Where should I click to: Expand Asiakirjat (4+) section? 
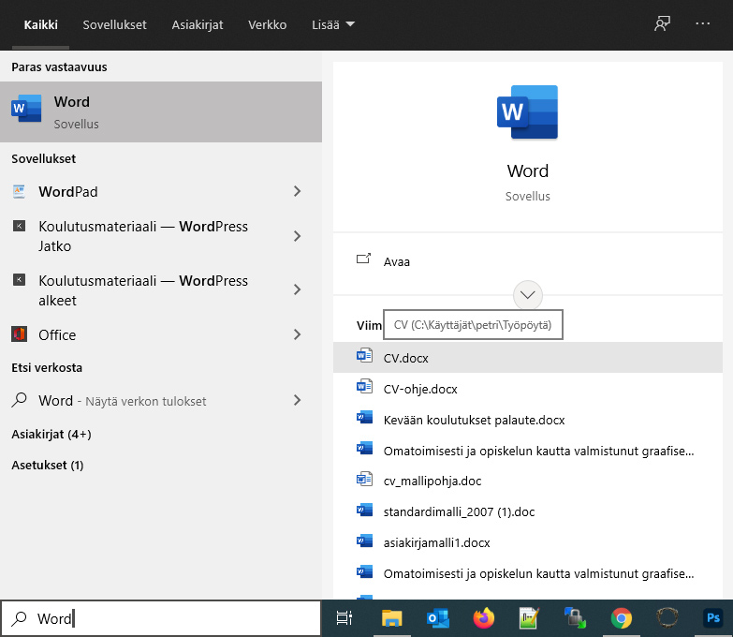click(51, 434)
